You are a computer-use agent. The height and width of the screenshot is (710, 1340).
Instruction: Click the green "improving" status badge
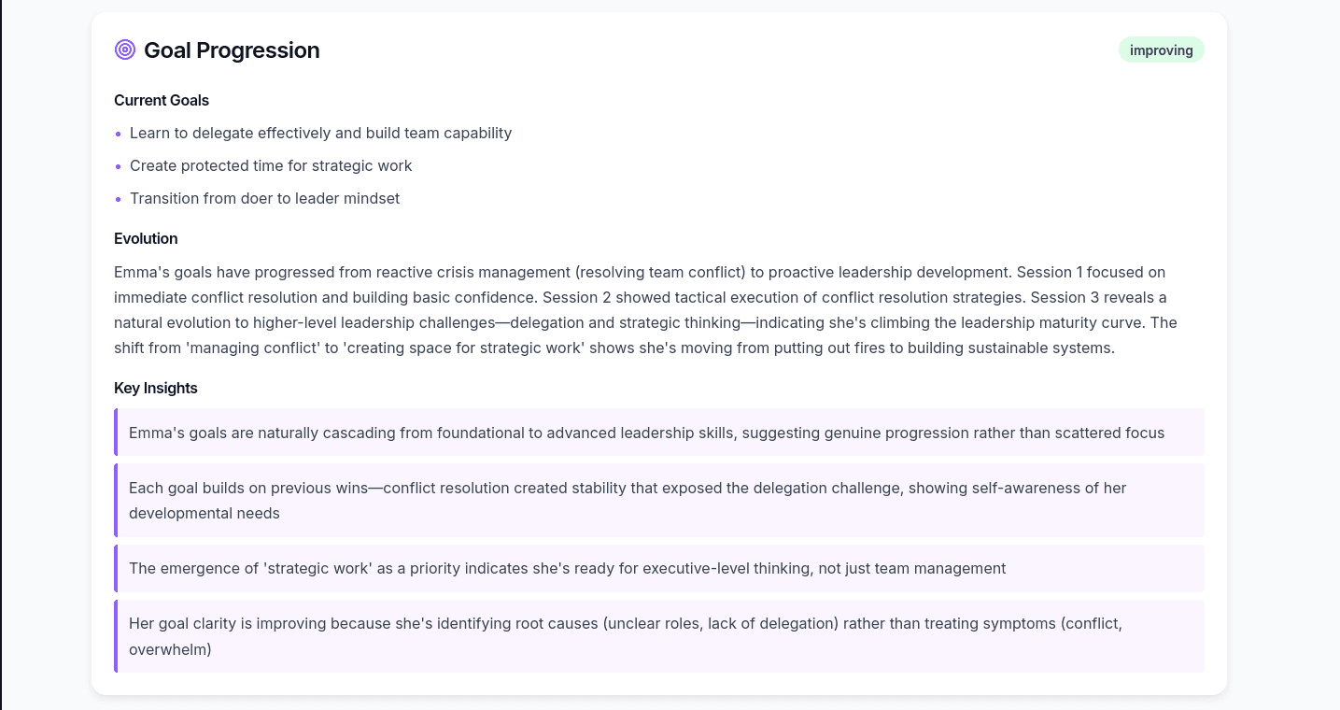tap(1161, 50)
